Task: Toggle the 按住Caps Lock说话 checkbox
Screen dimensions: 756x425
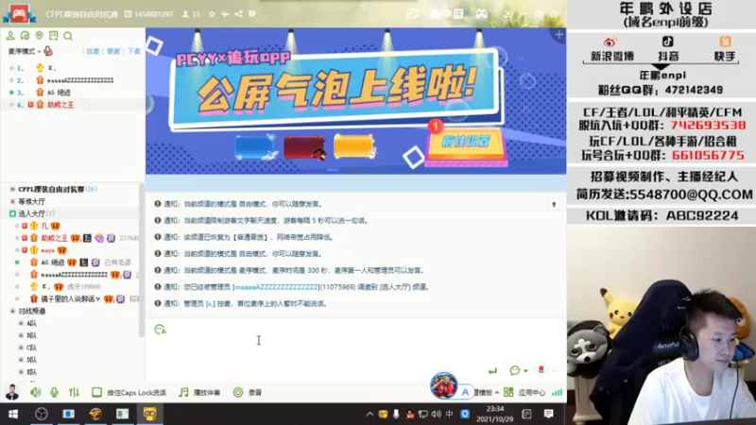Action: coord(97,392)
